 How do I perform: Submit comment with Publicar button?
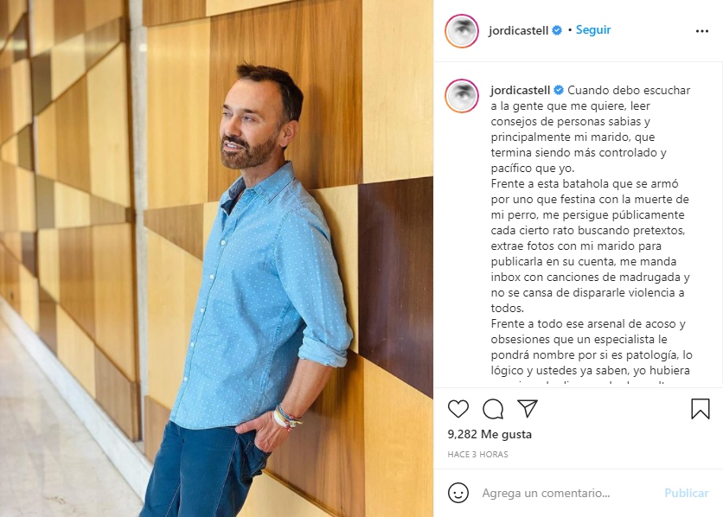click(x=686, y=493)
